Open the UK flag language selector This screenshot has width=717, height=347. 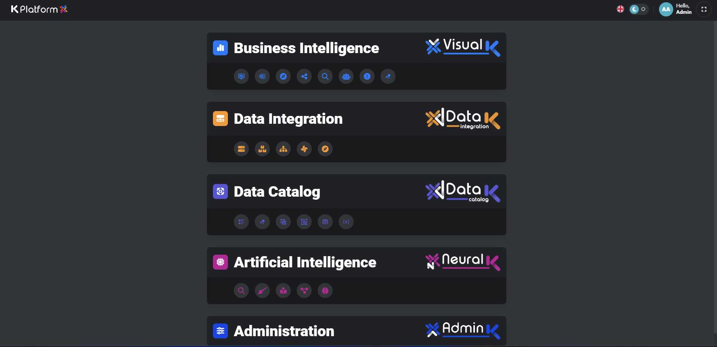pos(620,9)
